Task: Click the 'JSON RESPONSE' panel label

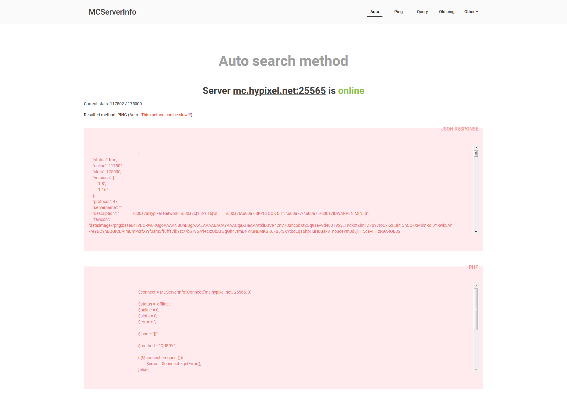Action: (x=459, y=129)
